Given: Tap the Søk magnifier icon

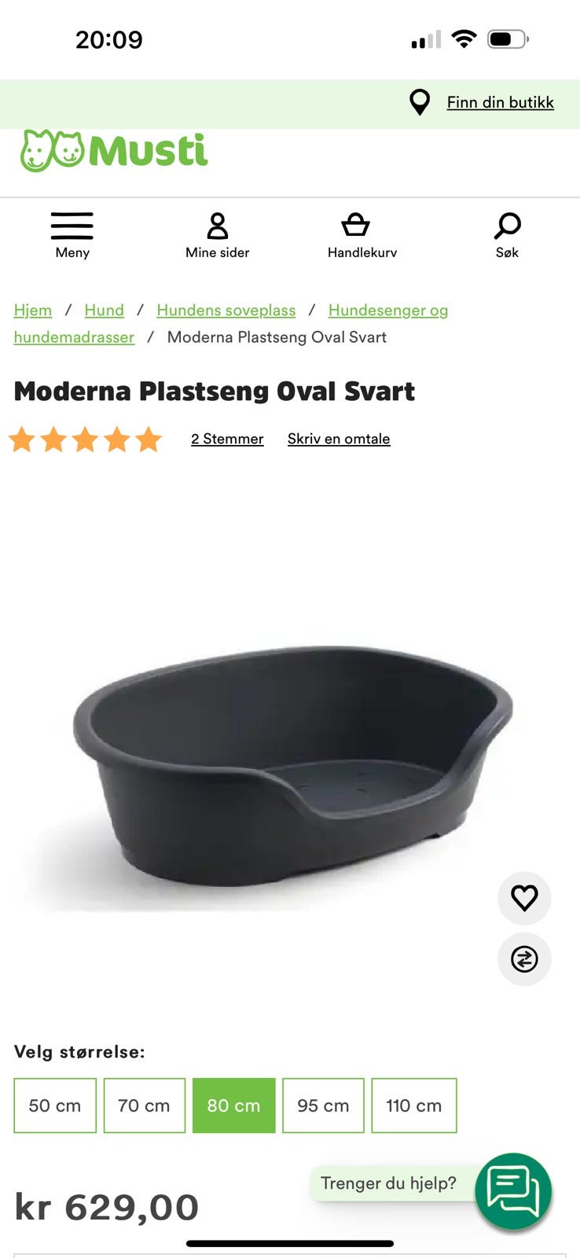Looking at the screenshot, I should click(x=507, y=226).
